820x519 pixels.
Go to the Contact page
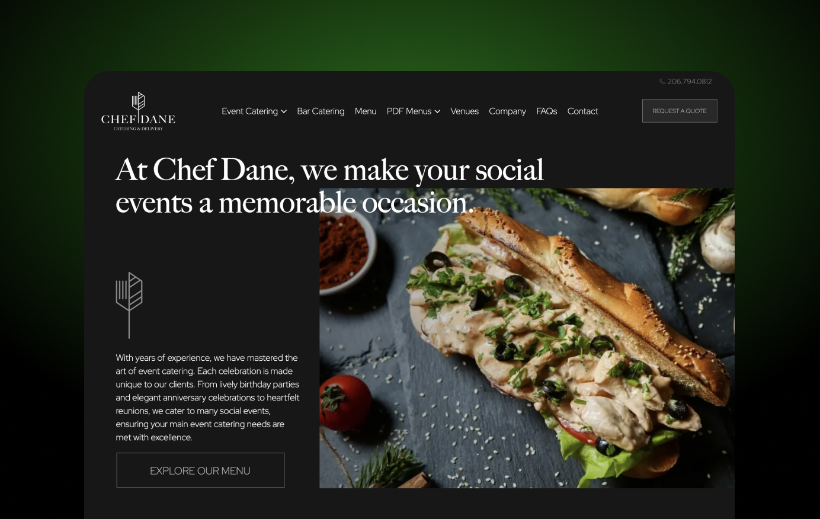583,111
